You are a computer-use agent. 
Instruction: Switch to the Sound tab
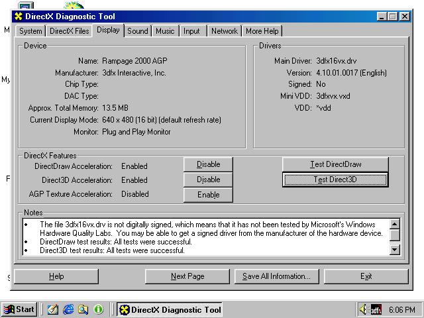tap(138, 31)
